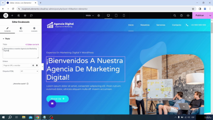This screenshot has height=120, width=213.
Task: Click the floating mail envelope button
Action: (x=52, y=104)
